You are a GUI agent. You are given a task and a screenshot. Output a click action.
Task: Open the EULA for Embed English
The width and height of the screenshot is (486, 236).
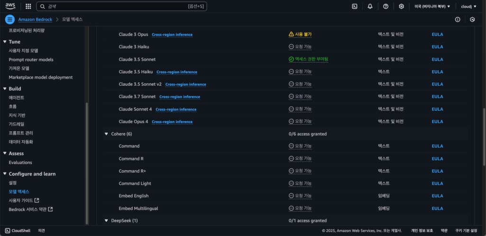(437, 196)
